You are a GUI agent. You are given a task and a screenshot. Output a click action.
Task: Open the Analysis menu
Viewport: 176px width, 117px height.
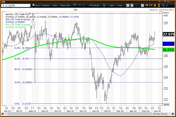pyautogui.click(x=95, y=5)
